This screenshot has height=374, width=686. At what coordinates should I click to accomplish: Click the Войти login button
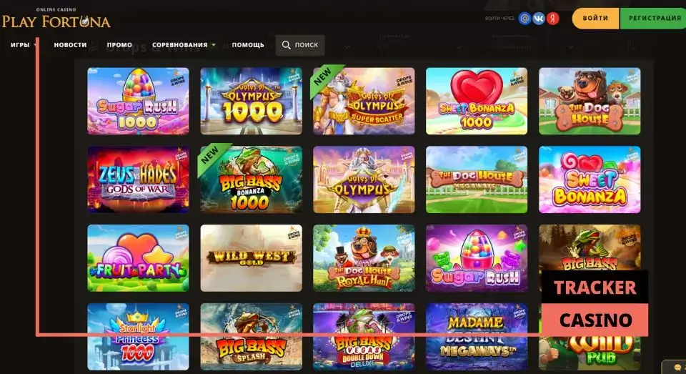point(595,19)
